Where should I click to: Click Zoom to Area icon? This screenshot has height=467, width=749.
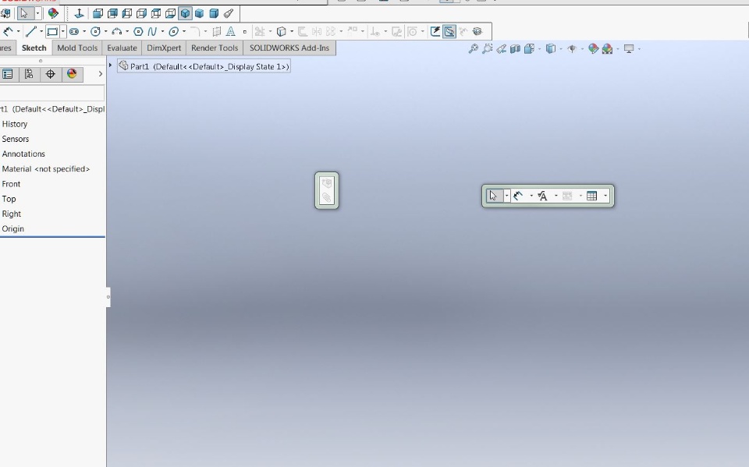487,48
